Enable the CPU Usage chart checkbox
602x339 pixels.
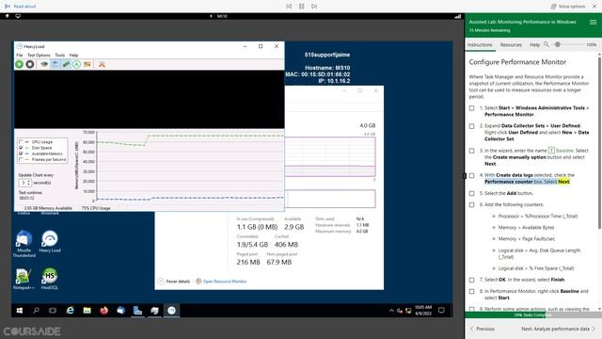point(21,142)
